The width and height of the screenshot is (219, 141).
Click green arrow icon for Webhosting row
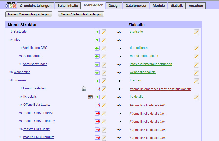(x=97, y=73)
